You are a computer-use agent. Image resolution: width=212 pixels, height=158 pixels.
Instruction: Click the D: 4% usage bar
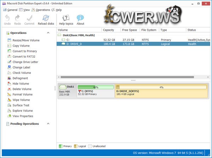161,87
